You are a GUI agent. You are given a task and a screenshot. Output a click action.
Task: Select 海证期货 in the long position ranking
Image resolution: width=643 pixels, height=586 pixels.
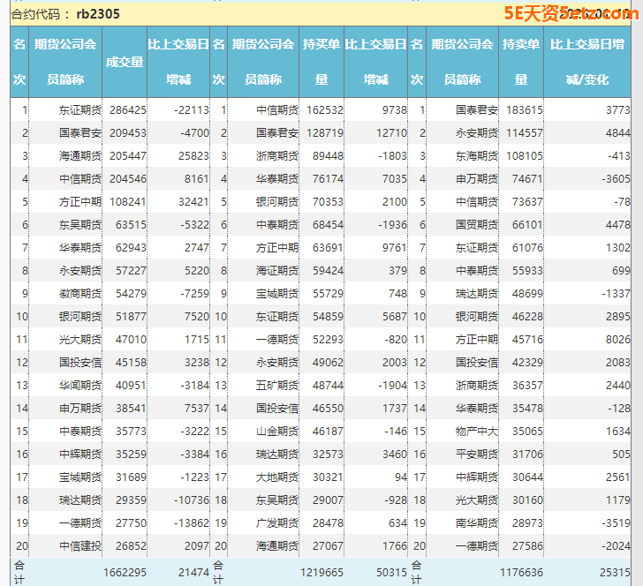(x=277, y=271)
